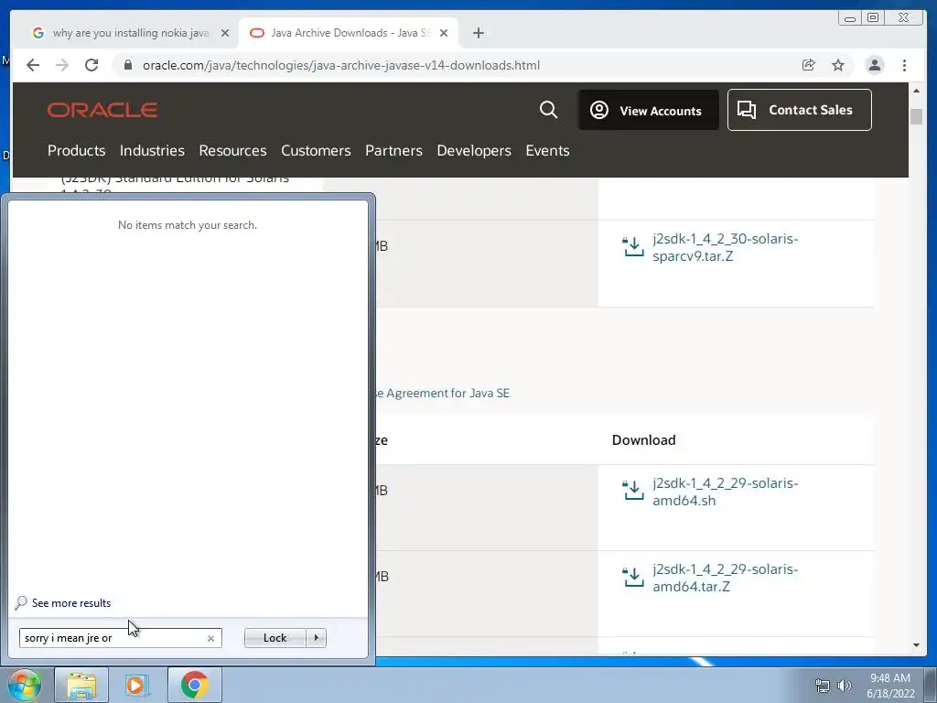937x703 pixels.
Task: Click the volume speaker tray icon
Action: tap(845, 686)
